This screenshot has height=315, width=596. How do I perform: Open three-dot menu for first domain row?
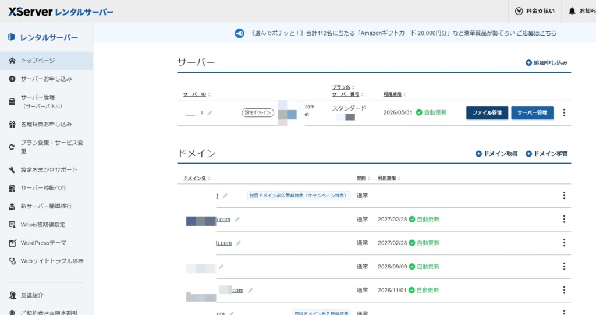click(x=564, y=195)
